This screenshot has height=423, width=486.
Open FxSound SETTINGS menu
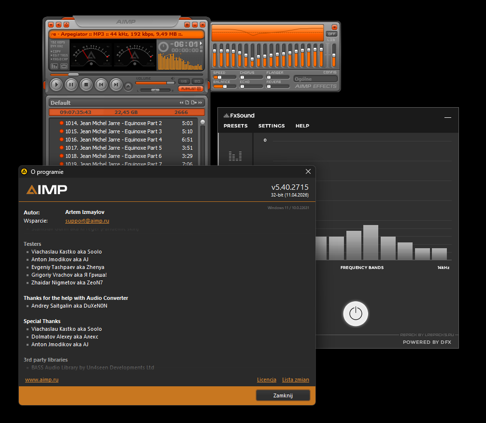tap(272, 126)
